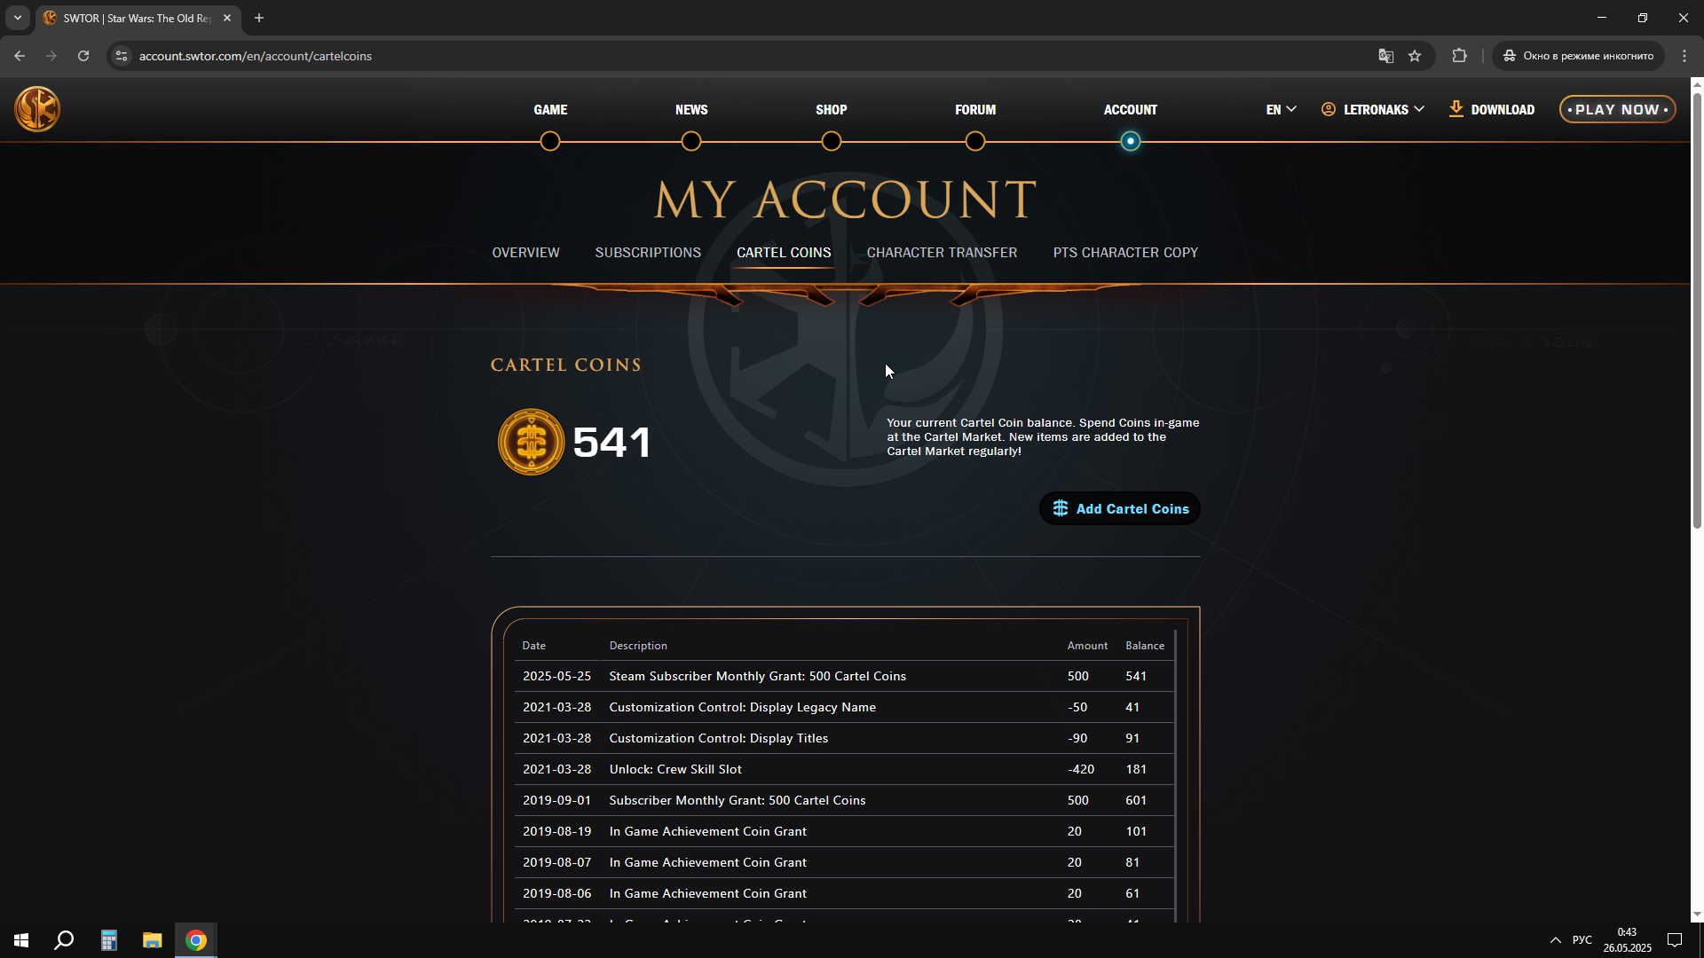The width and height of the screenshot is (1704, 958).
Task: Click the Description column header
Action: [x=638, y=646]
